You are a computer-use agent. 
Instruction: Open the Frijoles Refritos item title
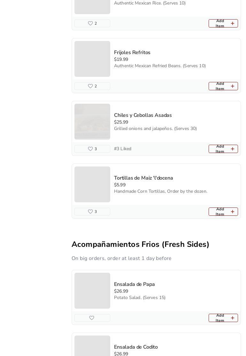(x=132, y=53)
